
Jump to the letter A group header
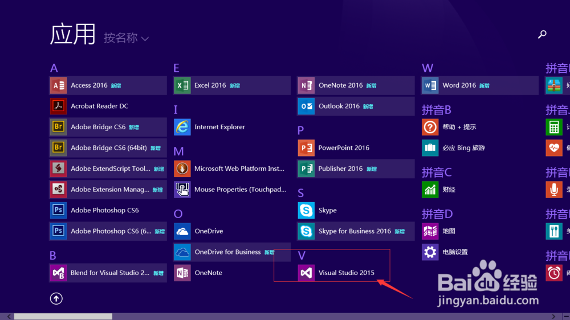click(54, 68)
